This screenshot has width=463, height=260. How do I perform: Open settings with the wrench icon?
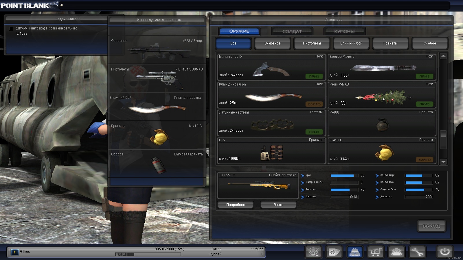417,252
